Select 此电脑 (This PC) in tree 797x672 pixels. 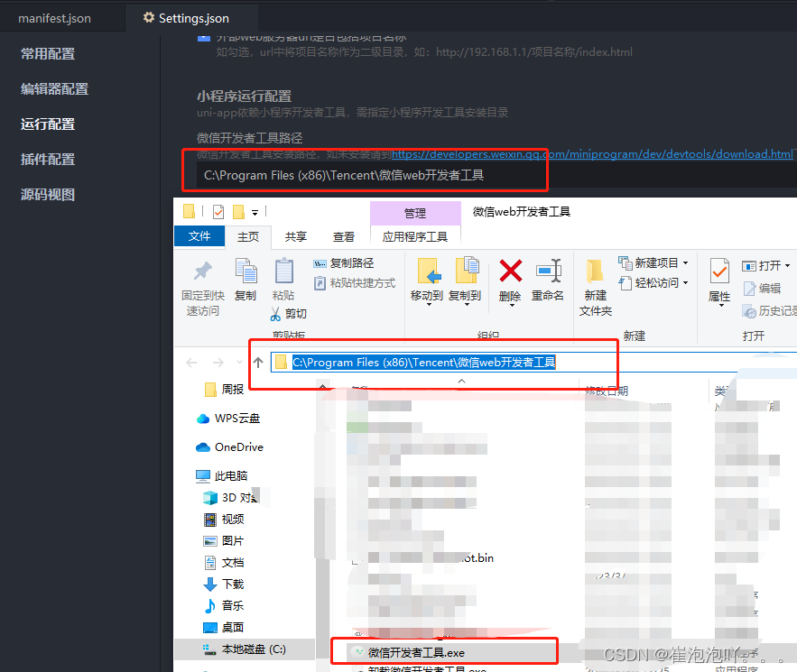pos(222,476)
